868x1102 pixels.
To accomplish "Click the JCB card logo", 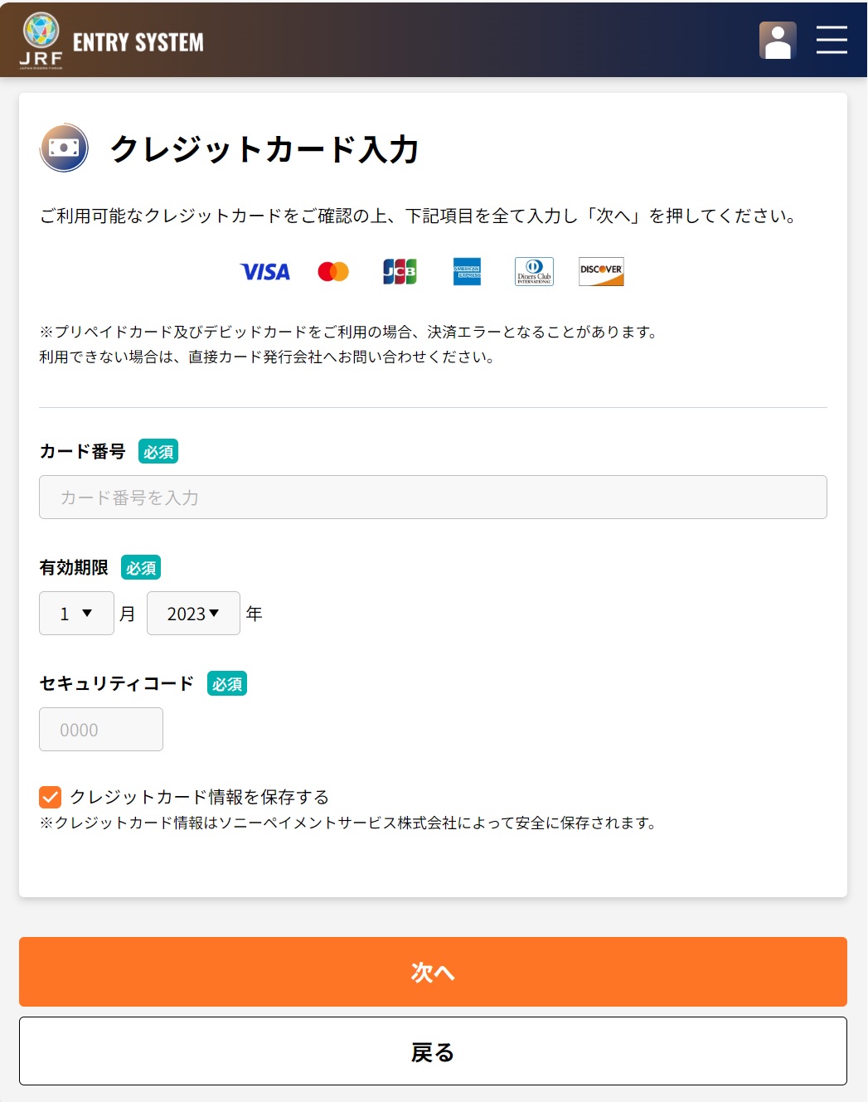I will 400,272.
